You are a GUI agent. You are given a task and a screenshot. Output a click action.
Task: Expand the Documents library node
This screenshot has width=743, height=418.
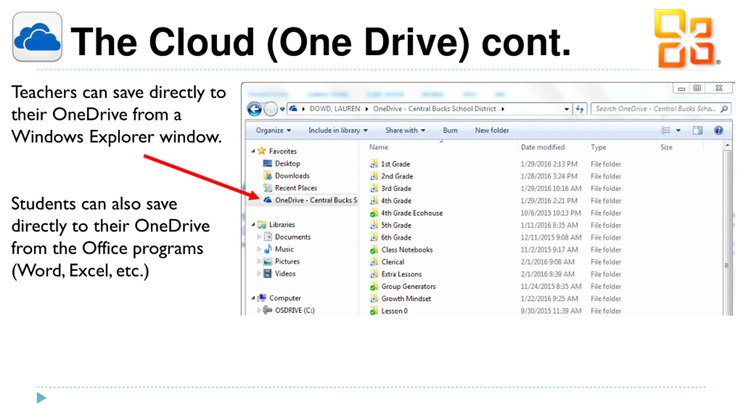pos(259,237)
